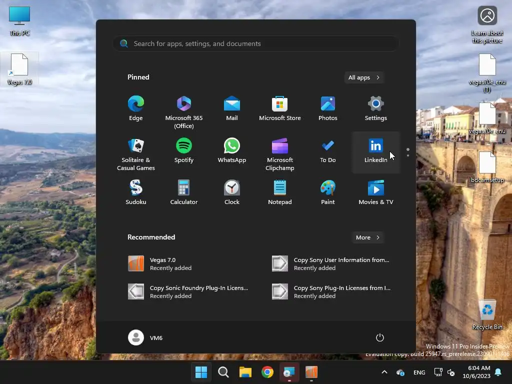Open the clock and date flyout
This screenshot has height=384, width=512.
coord(476,372)
